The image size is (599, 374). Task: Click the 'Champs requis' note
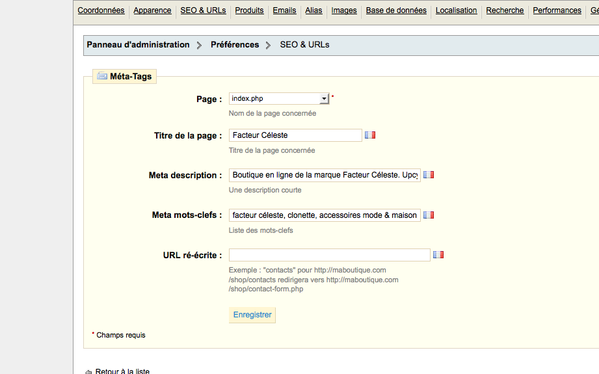click(121, 335)
